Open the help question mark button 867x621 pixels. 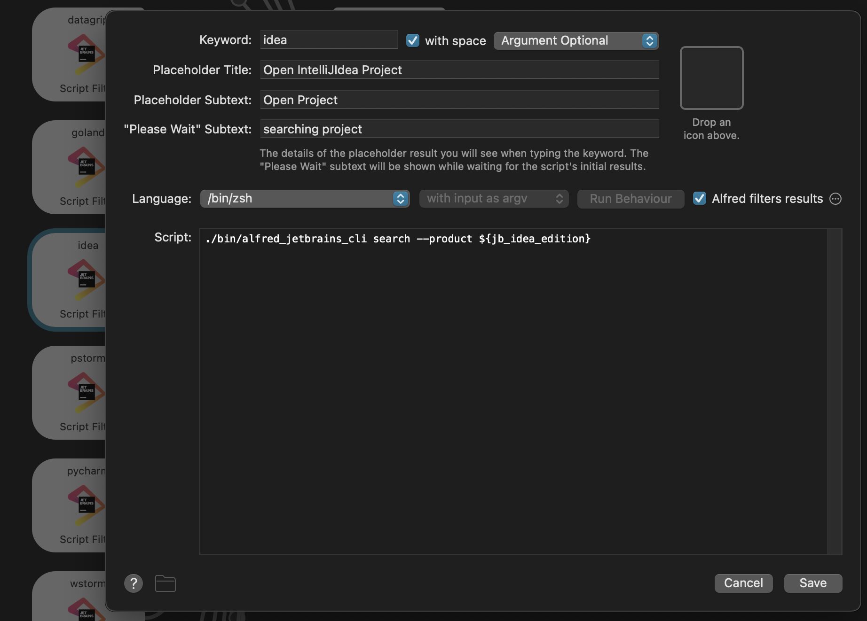[134, 583]
